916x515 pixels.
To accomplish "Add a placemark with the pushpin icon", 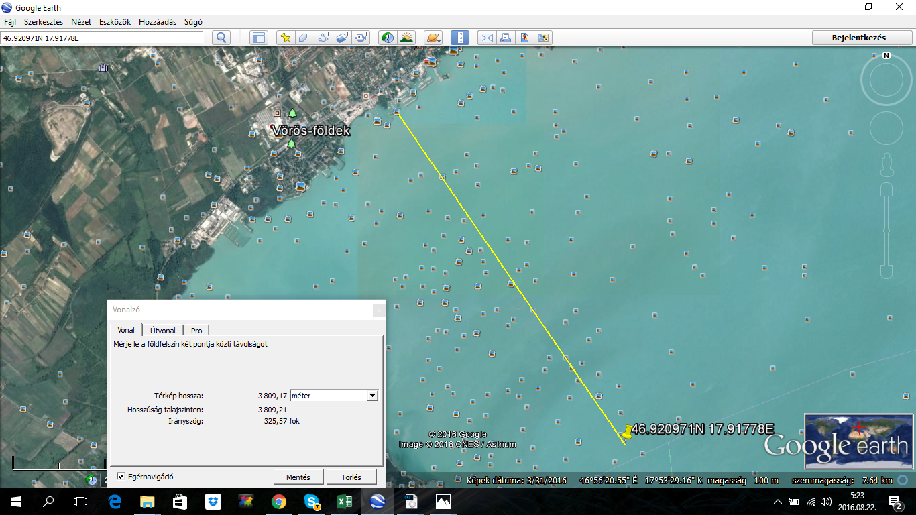I will [x=286, y=38].
